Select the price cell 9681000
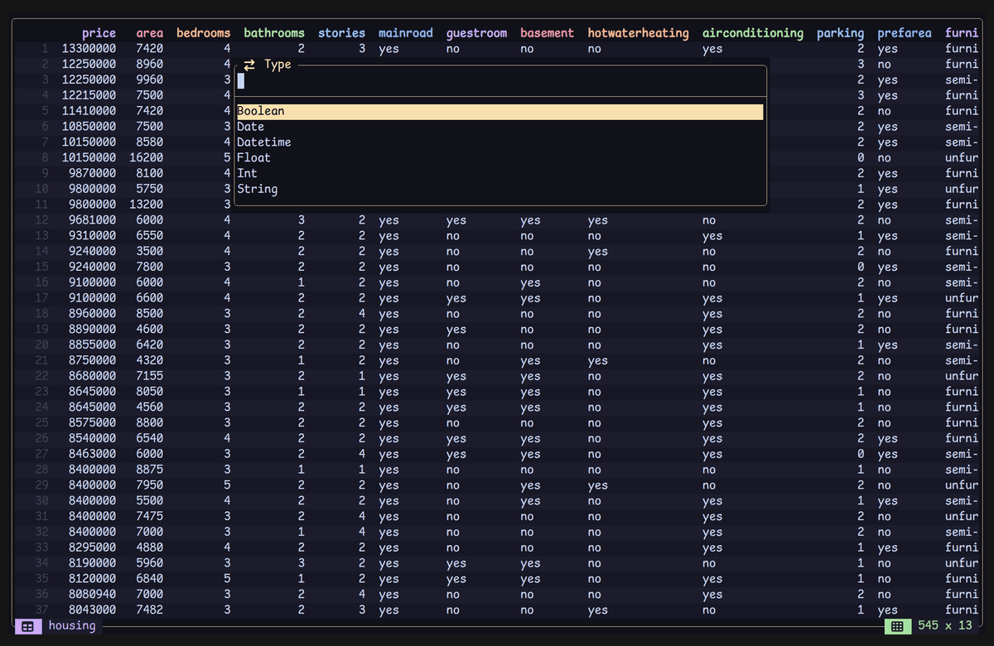994x646 pixels. coord(92,220)
